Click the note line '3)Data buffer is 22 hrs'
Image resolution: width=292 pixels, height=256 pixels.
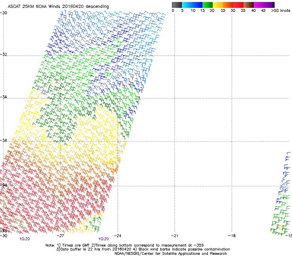pos(143,249)
